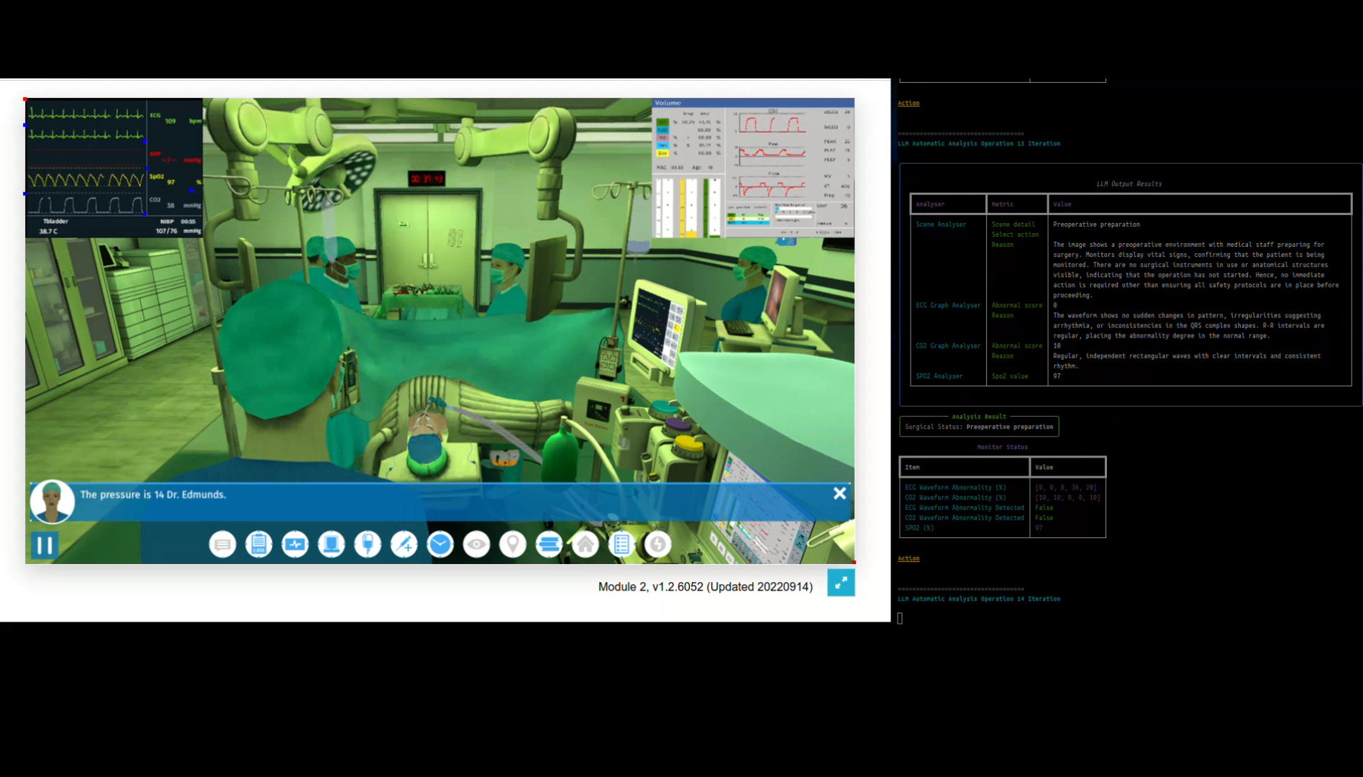Open the vital signs monitor icon
Image resolution: width=1363 pixels, height=777 pixels.
tap(295, 545)
